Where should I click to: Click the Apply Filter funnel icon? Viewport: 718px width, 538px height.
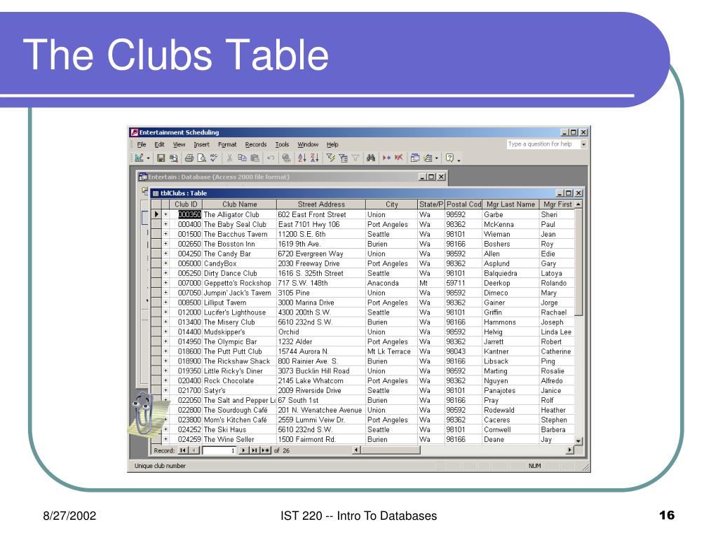(355, 158)
